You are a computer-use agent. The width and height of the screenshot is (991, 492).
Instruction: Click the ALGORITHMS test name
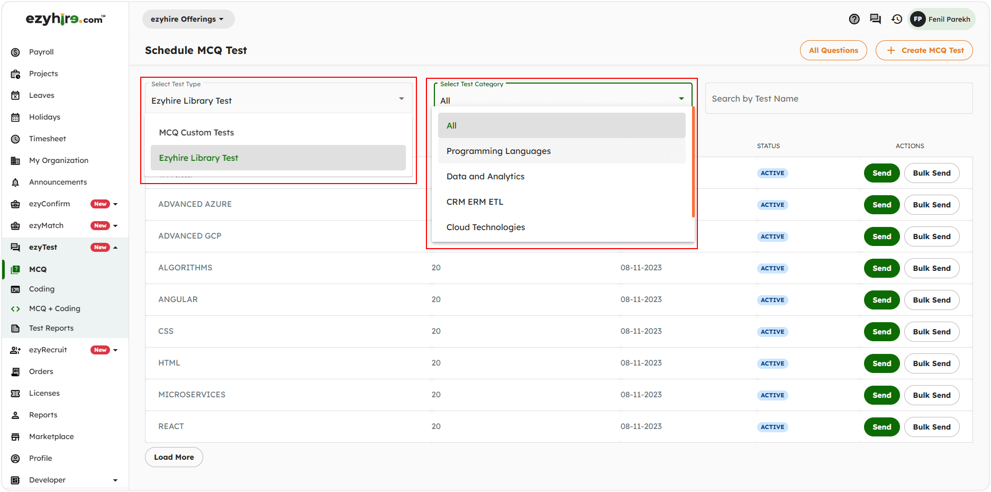[185, 268]
